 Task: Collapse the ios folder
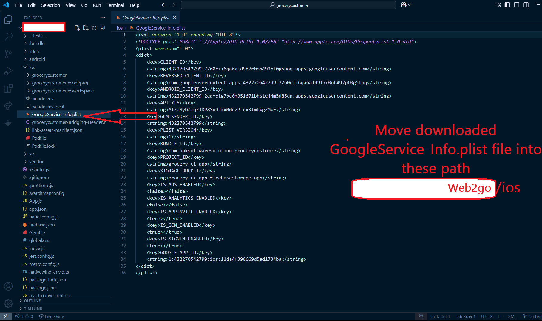point(32,67)
